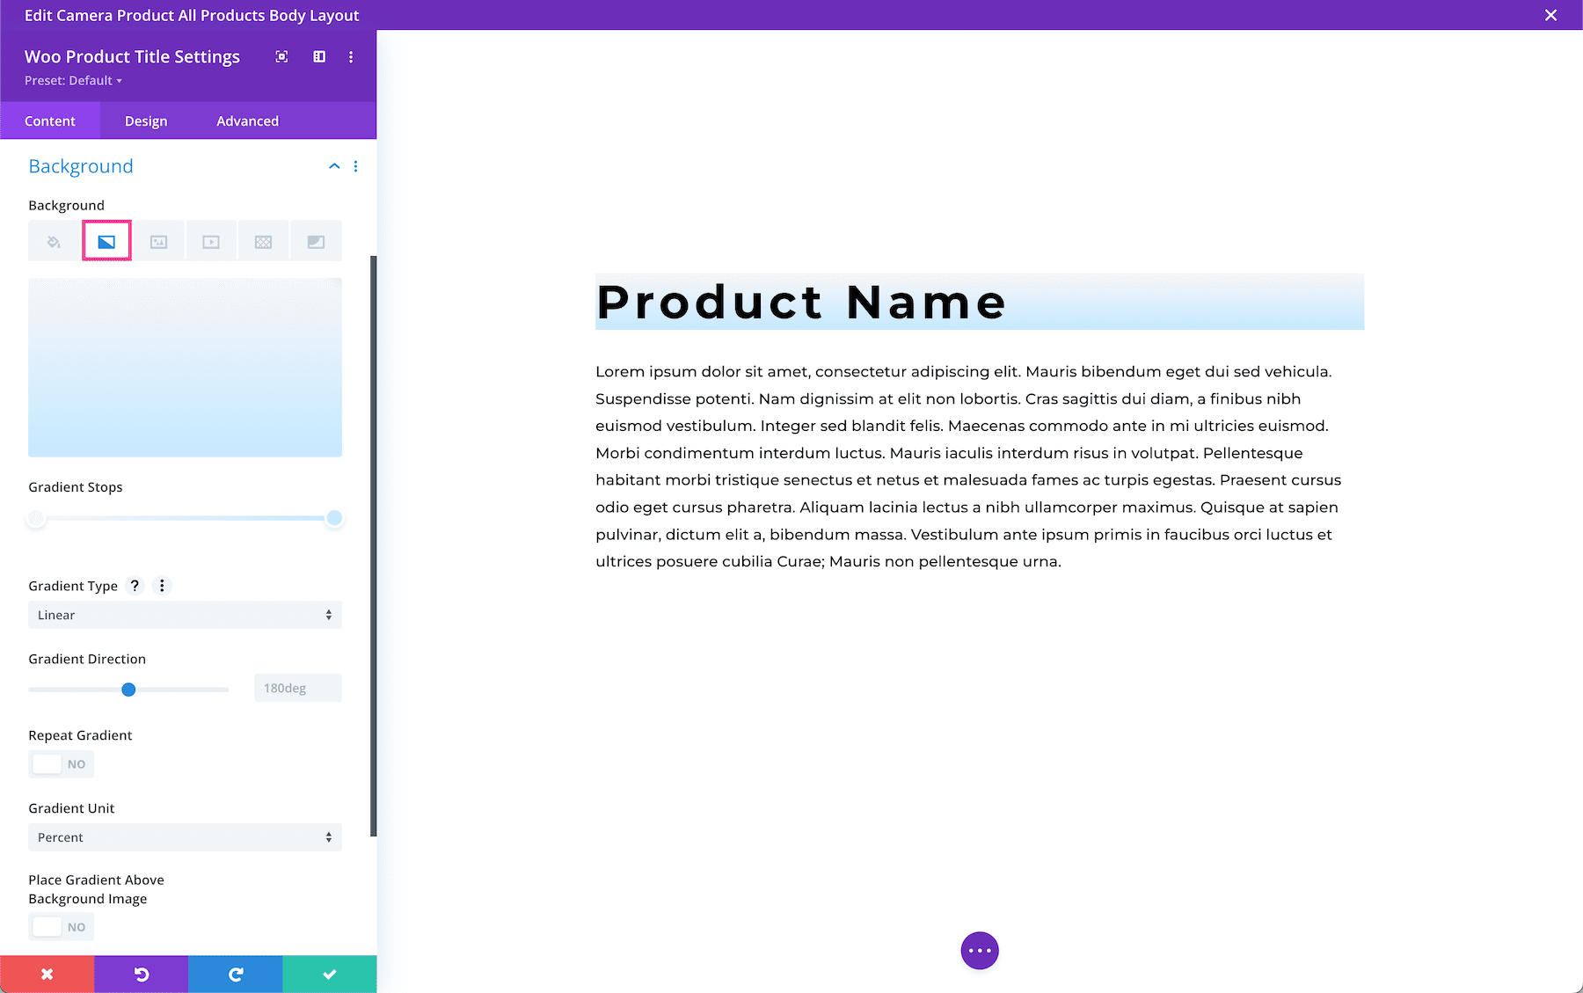
Task: Switch to the image background option
Action: pos(158,239)
